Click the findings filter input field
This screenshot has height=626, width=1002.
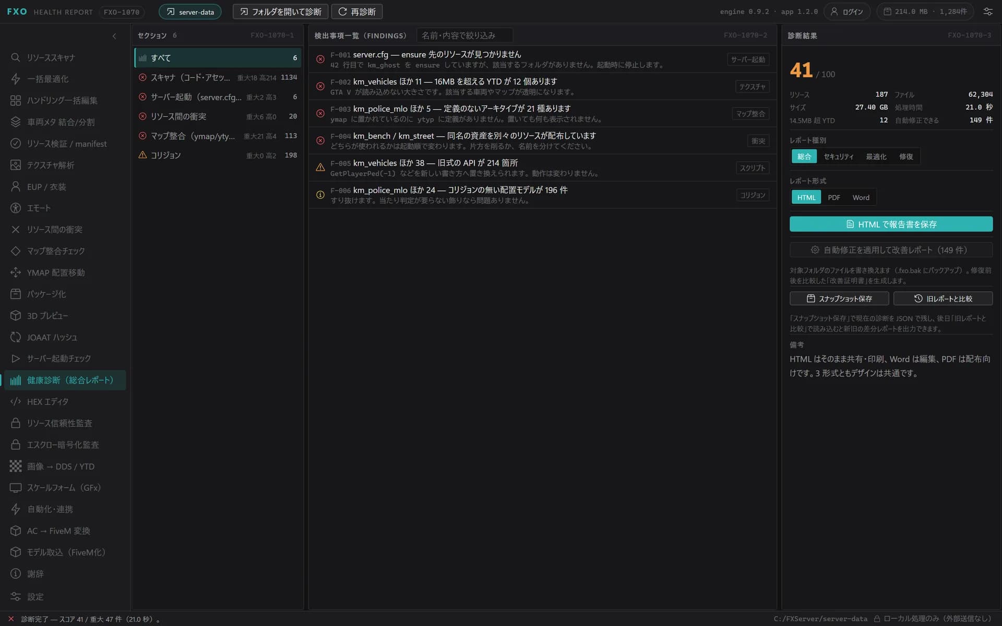(x=465, y=35)
